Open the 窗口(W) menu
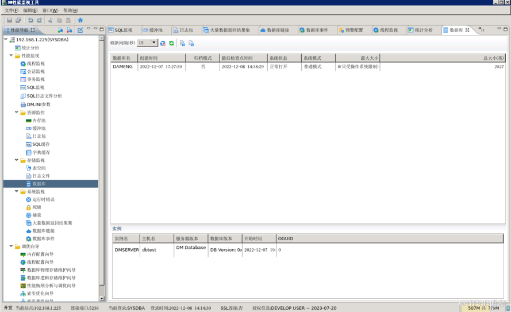The image size is (511, 312). [x=50, y=10]
